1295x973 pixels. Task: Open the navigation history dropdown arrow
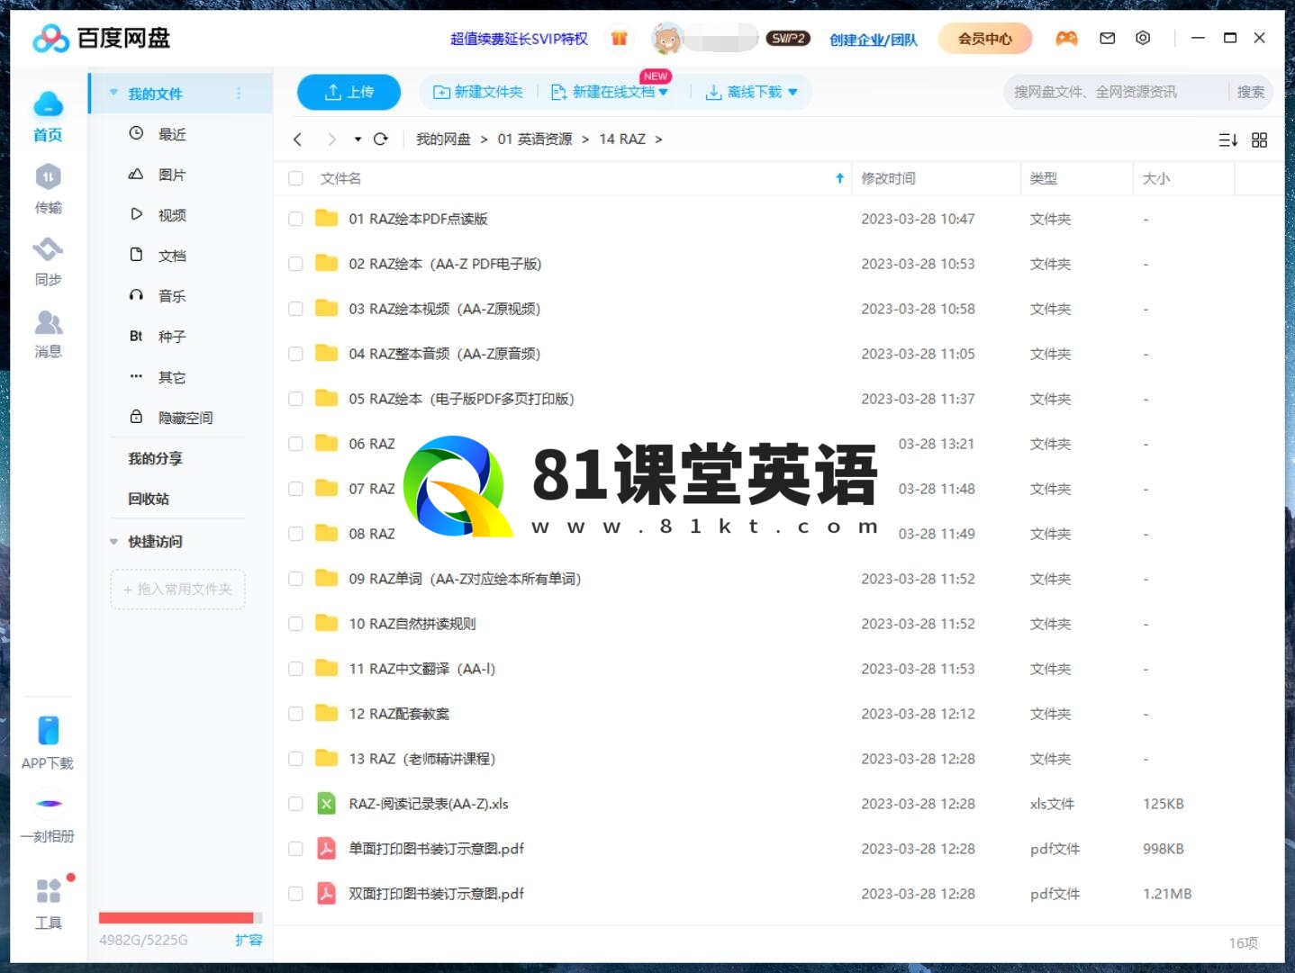tap(358, 140)
